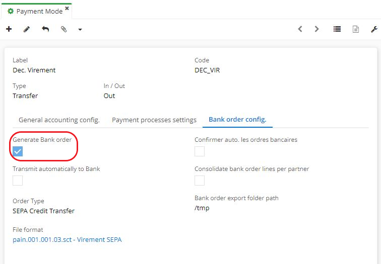Screen dimensions: 381x264
Task: Click the back arrow icon in toolbar
Action: [x=45, y=29]
